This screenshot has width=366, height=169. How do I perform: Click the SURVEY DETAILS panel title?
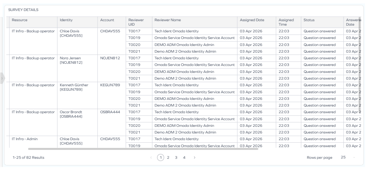23,10
